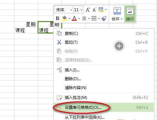
Task: Click the comment icon beside 插入批注(M)
Action: coord(59,97)
